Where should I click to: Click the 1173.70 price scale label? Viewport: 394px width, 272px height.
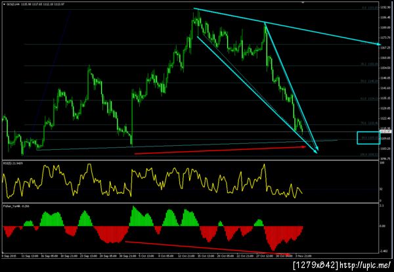[385, 37]
